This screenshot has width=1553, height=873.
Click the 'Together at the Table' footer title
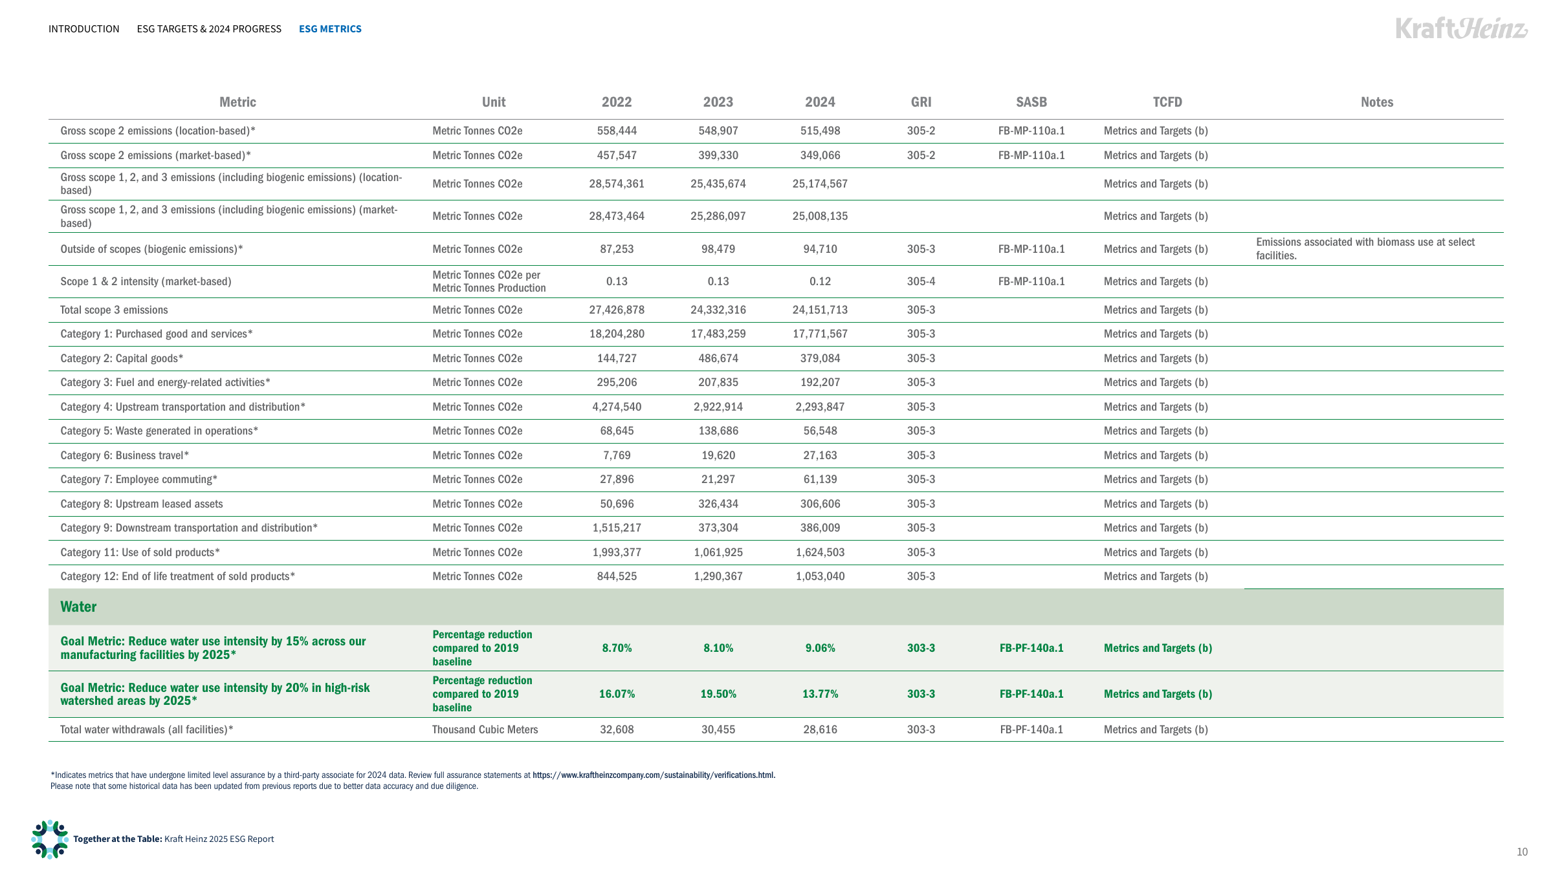point(118,839)
